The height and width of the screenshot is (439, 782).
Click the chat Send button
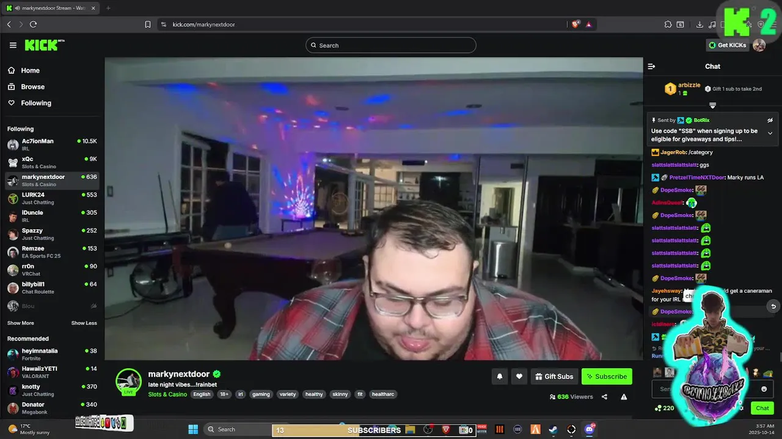[762, 408]
